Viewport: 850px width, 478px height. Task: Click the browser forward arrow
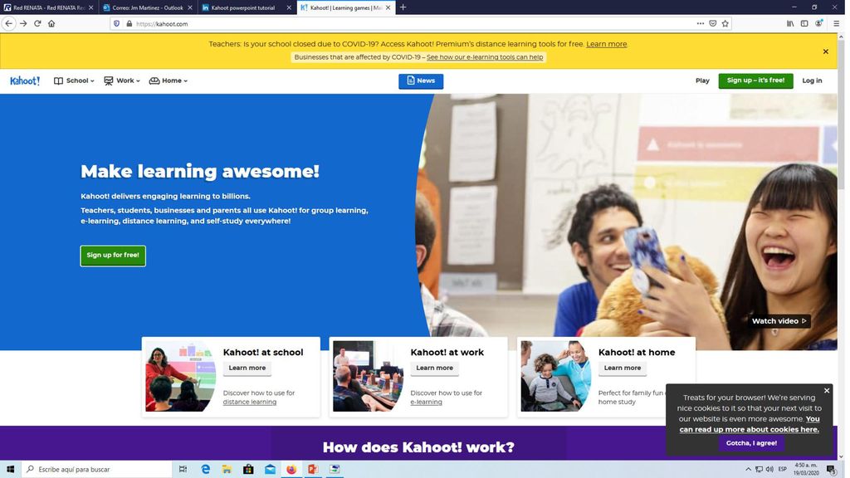tap(23, 23)
